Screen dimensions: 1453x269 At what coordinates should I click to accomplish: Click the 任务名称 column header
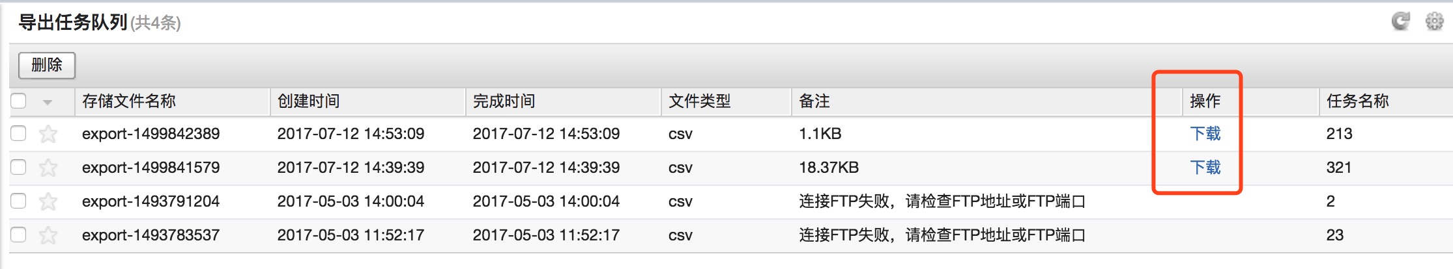(1358, 101)
